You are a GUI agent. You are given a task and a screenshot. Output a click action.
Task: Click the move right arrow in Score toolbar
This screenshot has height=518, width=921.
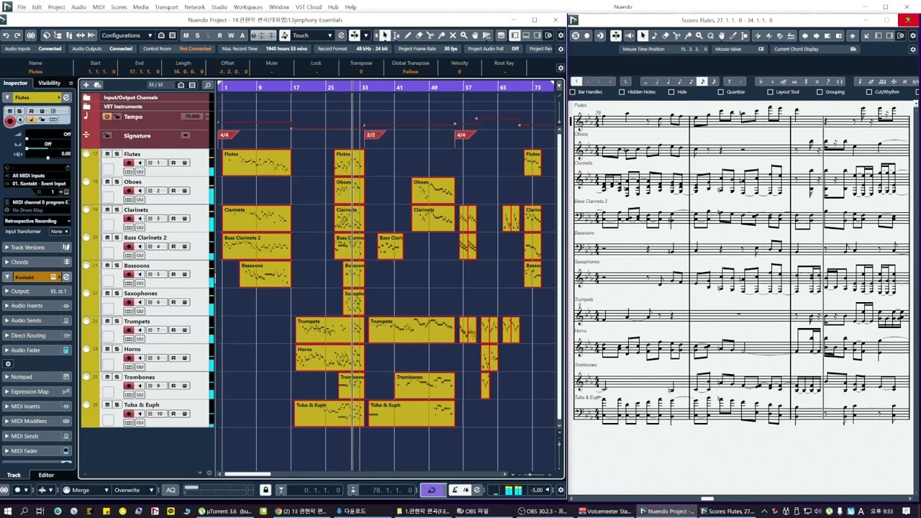click(815, 35)
